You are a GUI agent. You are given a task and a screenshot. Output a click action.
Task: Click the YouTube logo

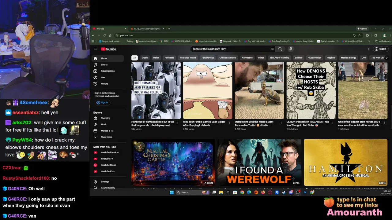coord(108,49)
